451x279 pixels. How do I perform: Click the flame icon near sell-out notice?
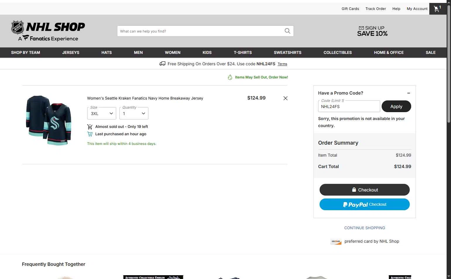[230, 77]
